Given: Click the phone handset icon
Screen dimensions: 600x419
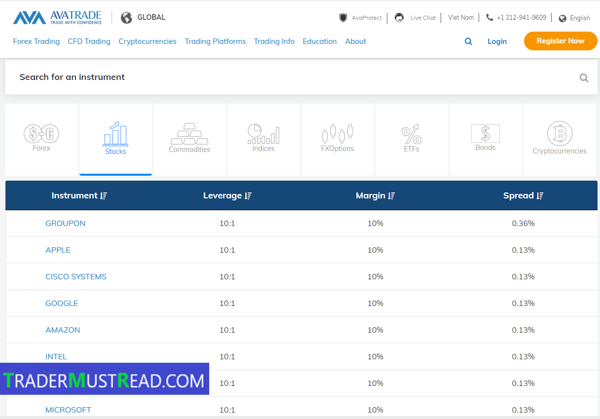Looking at the screenshot, I should (489, 17).
